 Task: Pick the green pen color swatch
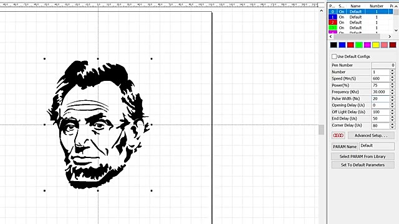(359, 45)
